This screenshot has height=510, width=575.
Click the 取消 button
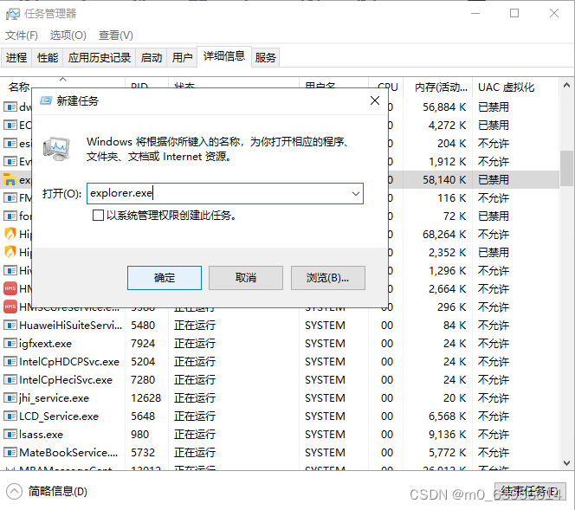[246, 278]
